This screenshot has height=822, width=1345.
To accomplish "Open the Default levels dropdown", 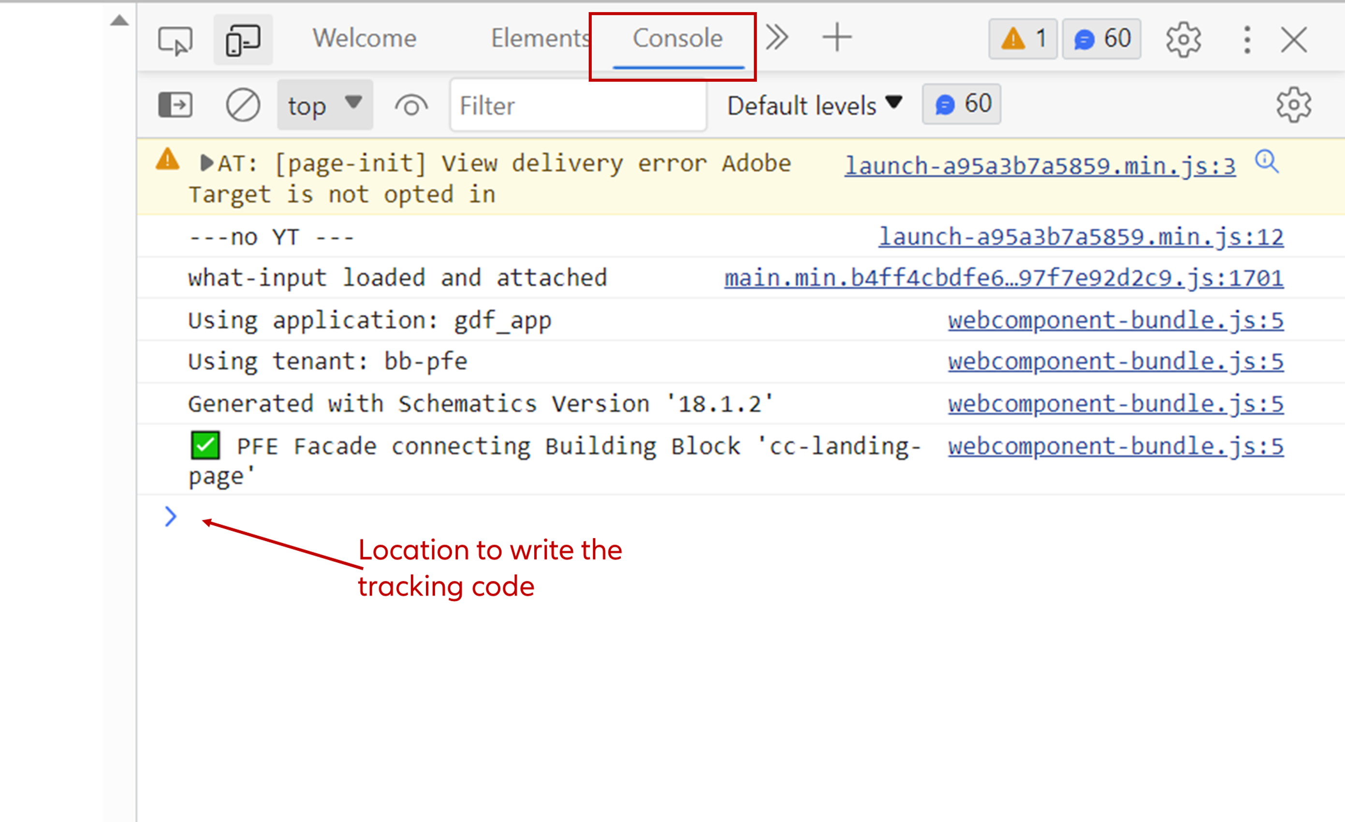I will 815,105.
